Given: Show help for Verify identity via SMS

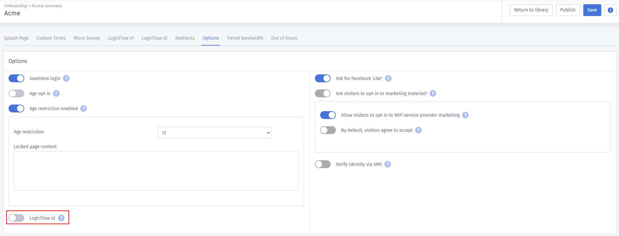Looking at the screenshot, I should pos(388,164).
